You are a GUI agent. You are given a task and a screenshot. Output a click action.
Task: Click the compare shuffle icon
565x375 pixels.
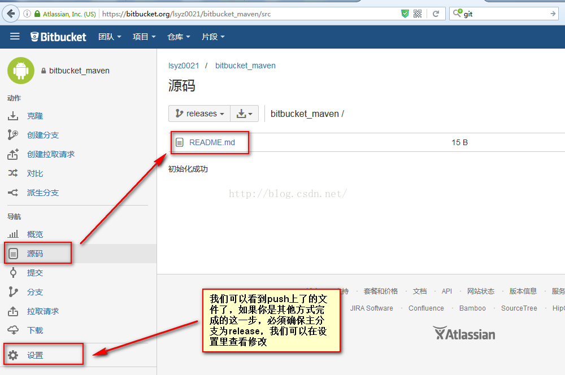click(x=13, y=173)
